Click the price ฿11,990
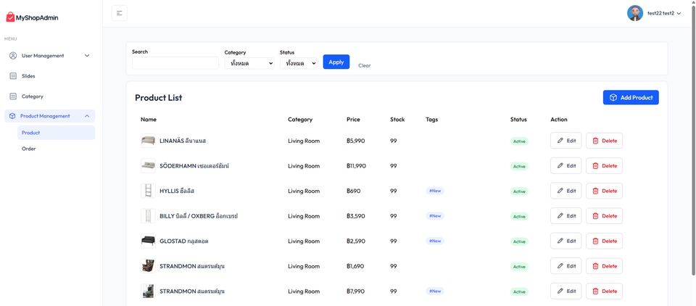Screen dimensions: 696x306 357,165
